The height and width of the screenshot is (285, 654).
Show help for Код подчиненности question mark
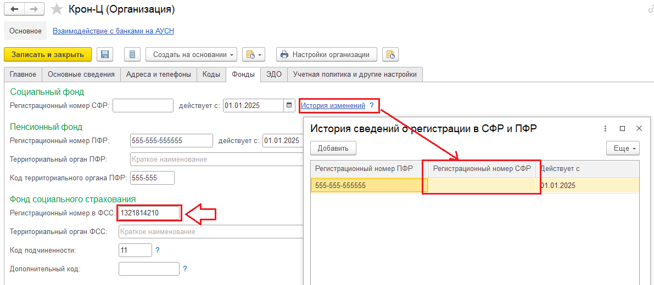tap(157, 250)
